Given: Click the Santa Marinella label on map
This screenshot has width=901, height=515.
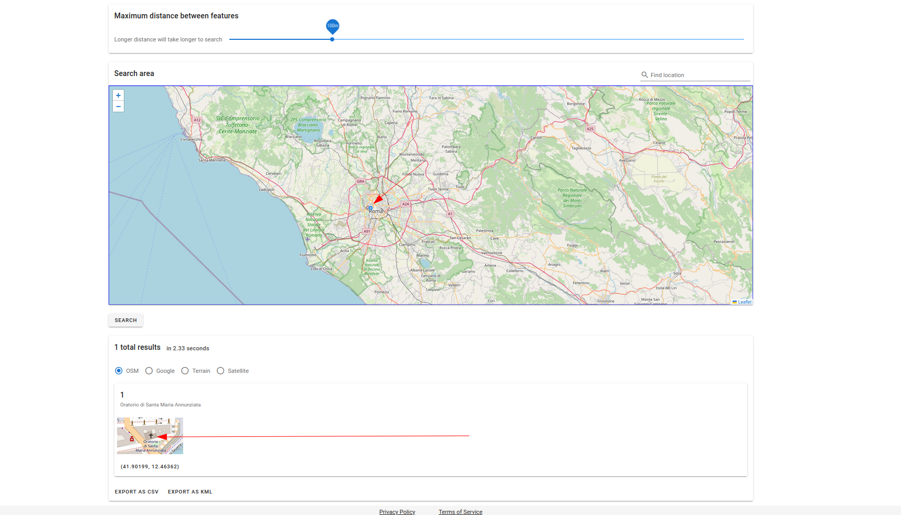Looking at the screenshot, I should (x=211, y=160).
